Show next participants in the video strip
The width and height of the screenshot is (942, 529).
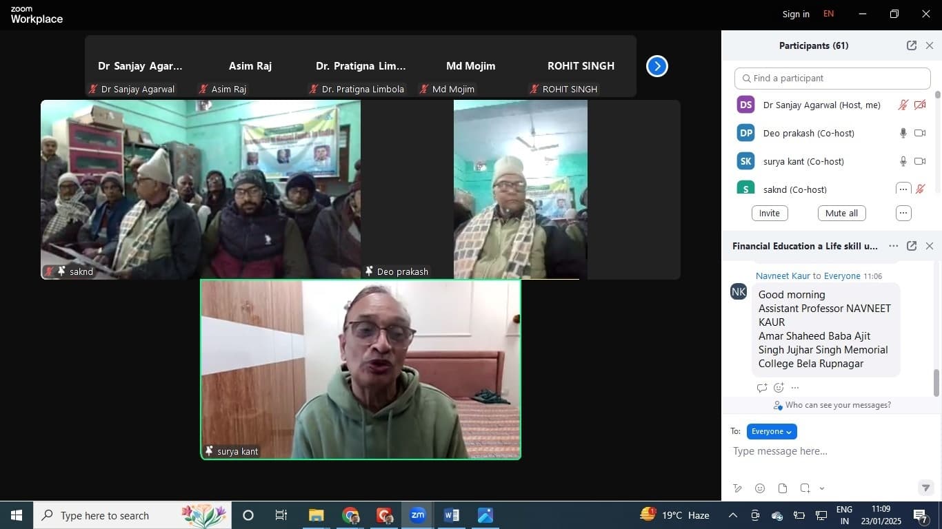pos(657,66)
